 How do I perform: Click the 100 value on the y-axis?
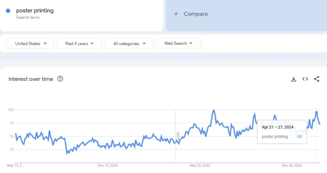point(11,110)
